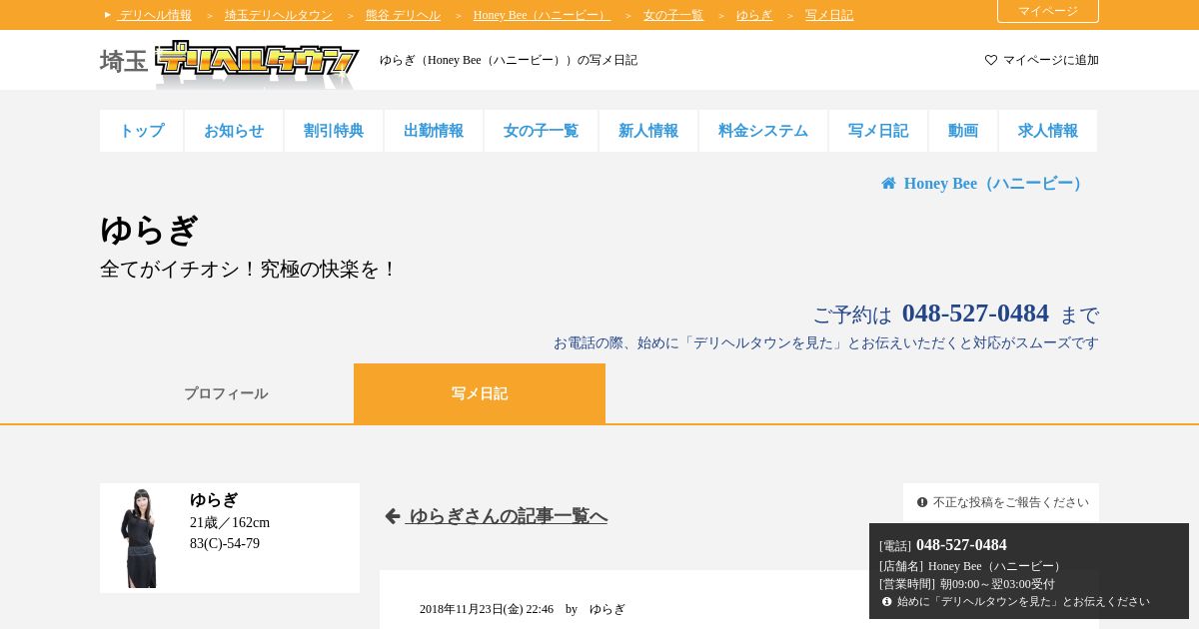
Task: Click the large phone number 048-527-0484
Action: [975, 313]
